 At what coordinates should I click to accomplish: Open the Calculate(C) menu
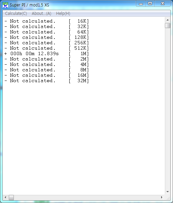pos(16,14)
